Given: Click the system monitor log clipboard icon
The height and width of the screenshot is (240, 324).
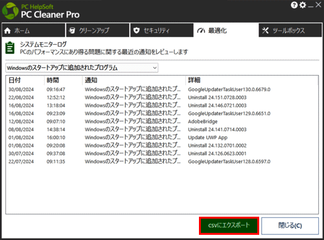Looking at the screenshot, I should 10,48.
